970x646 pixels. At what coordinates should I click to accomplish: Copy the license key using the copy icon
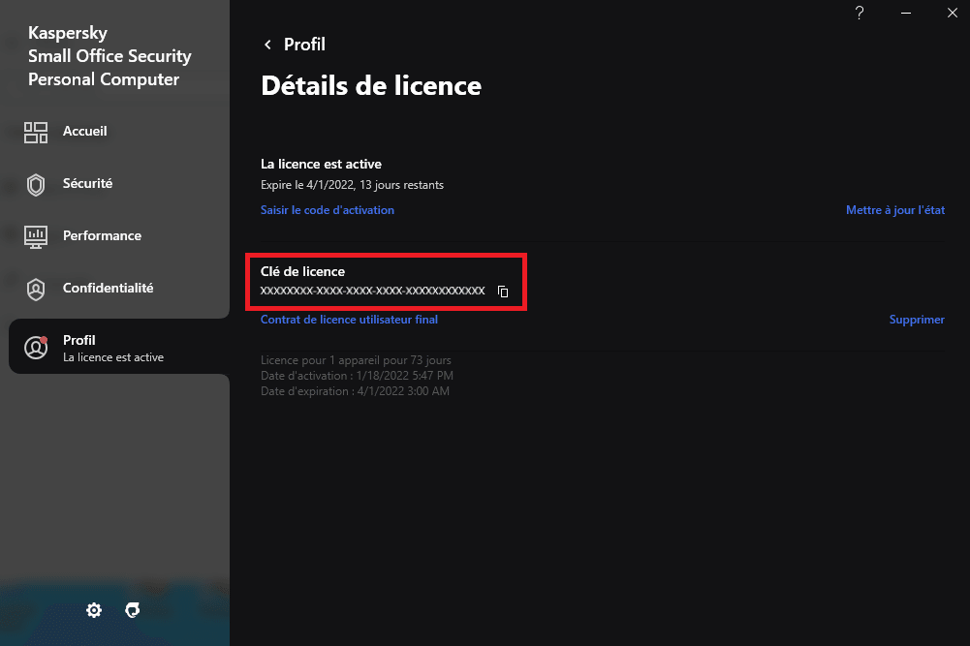coord(503,292)
